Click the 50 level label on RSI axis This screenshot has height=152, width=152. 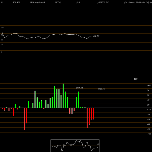pyautogui.click(x=2, y=40)
